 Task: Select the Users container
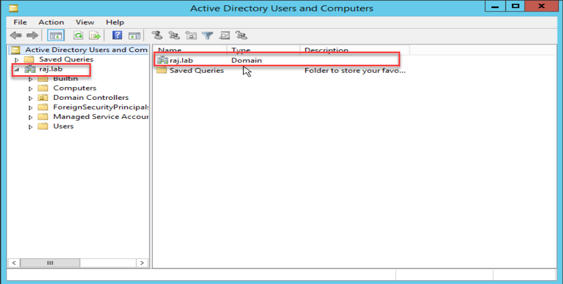tap(63, 126)
